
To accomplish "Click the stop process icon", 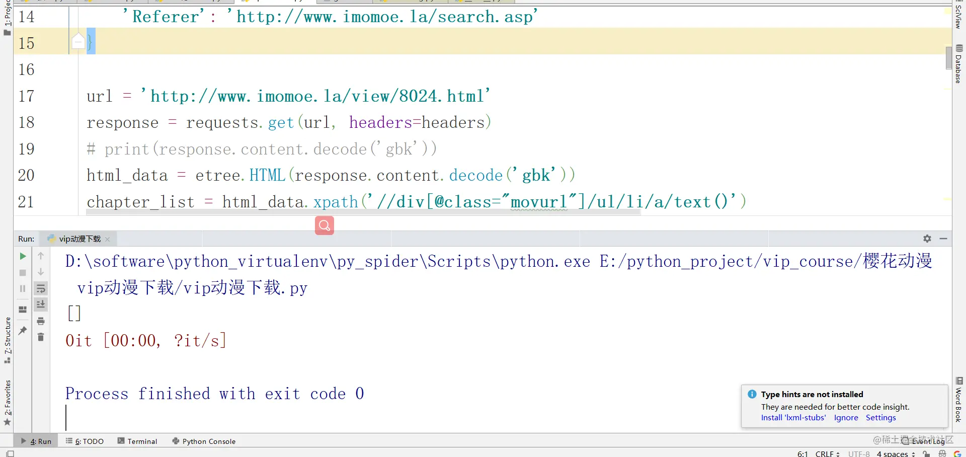I will click(23, 272).
